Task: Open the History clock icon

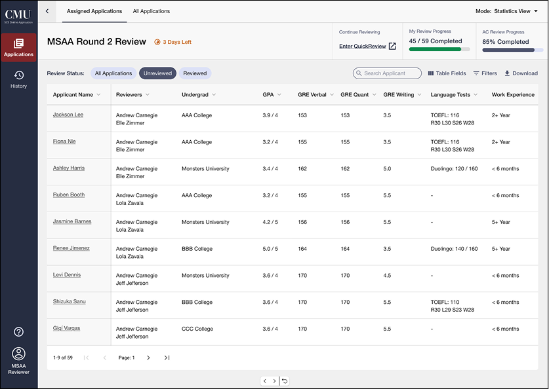Action: (18, 75)
